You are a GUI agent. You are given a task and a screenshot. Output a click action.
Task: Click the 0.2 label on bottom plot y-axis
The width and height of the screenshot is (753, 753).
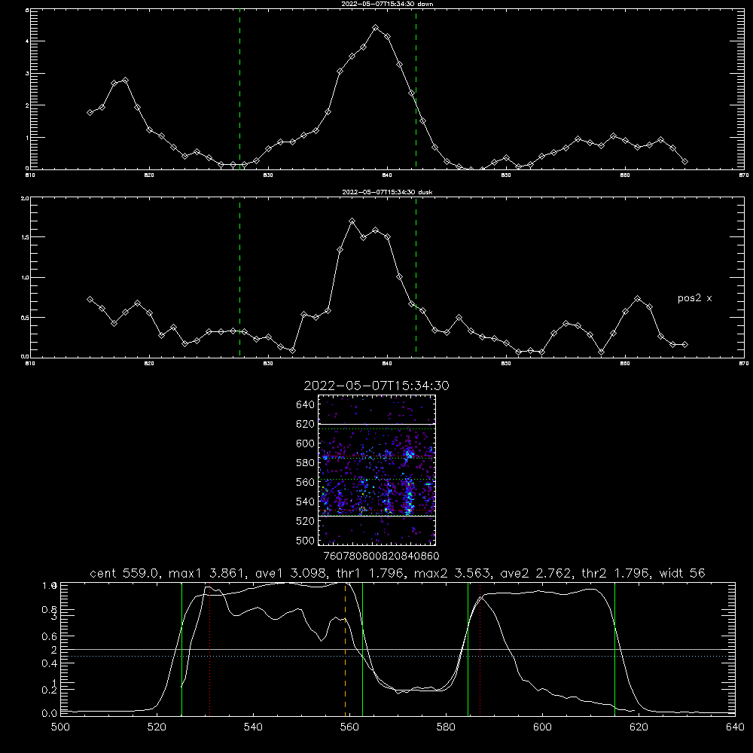50,690
